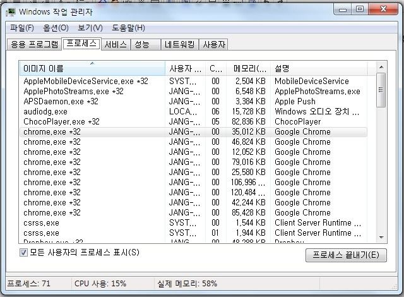This screenshot has width=404, height=297.
Task: Select AppleMobileDeviceService.exe *32 row
Action: pyautogui.click(x=193, y=82)
